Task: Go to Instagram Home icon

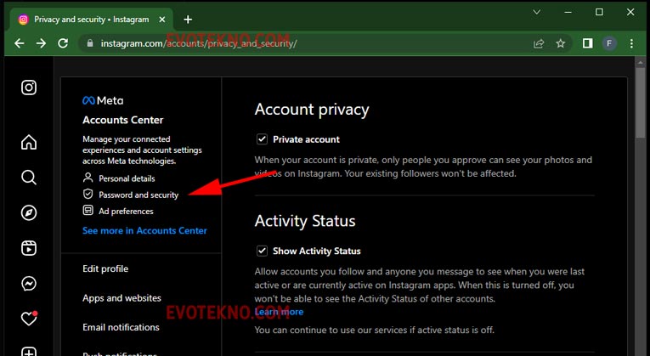Action: [x=29, y=141]
